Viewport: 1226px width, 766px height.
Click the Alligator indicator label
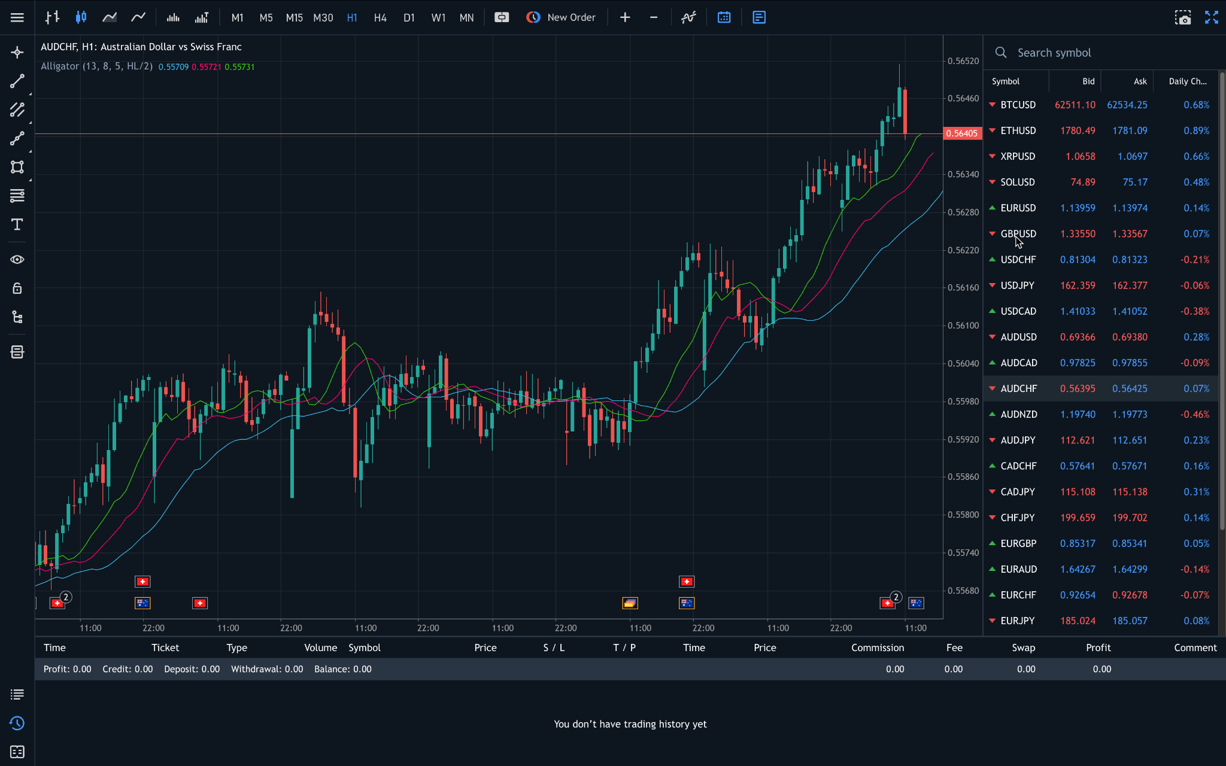point(96,66)
